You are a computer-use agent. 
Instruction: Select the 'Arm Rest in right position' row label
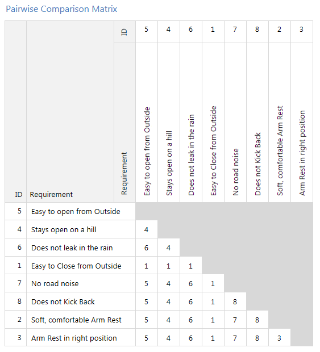[x=74, y=338]
